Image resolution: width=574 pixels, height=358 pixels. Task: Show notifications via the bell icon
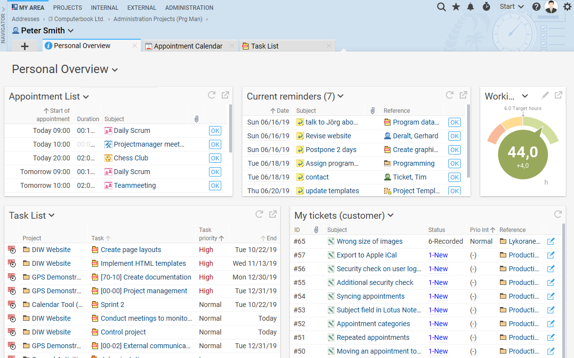pyautogui.click(x=470, y=6)
